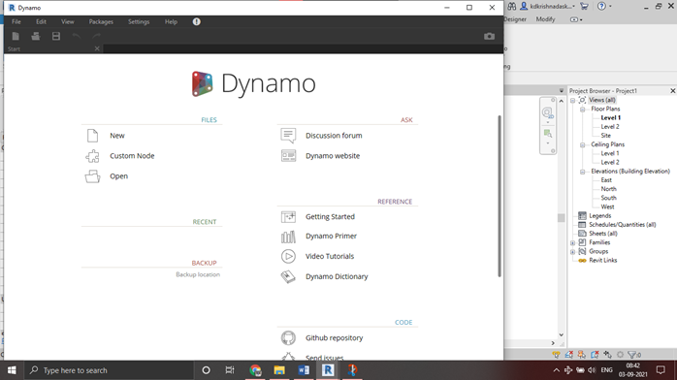Click the Dynamo Dictionary book icon
677x380 pixels.
pyautogui.click(x=288, y=276)
